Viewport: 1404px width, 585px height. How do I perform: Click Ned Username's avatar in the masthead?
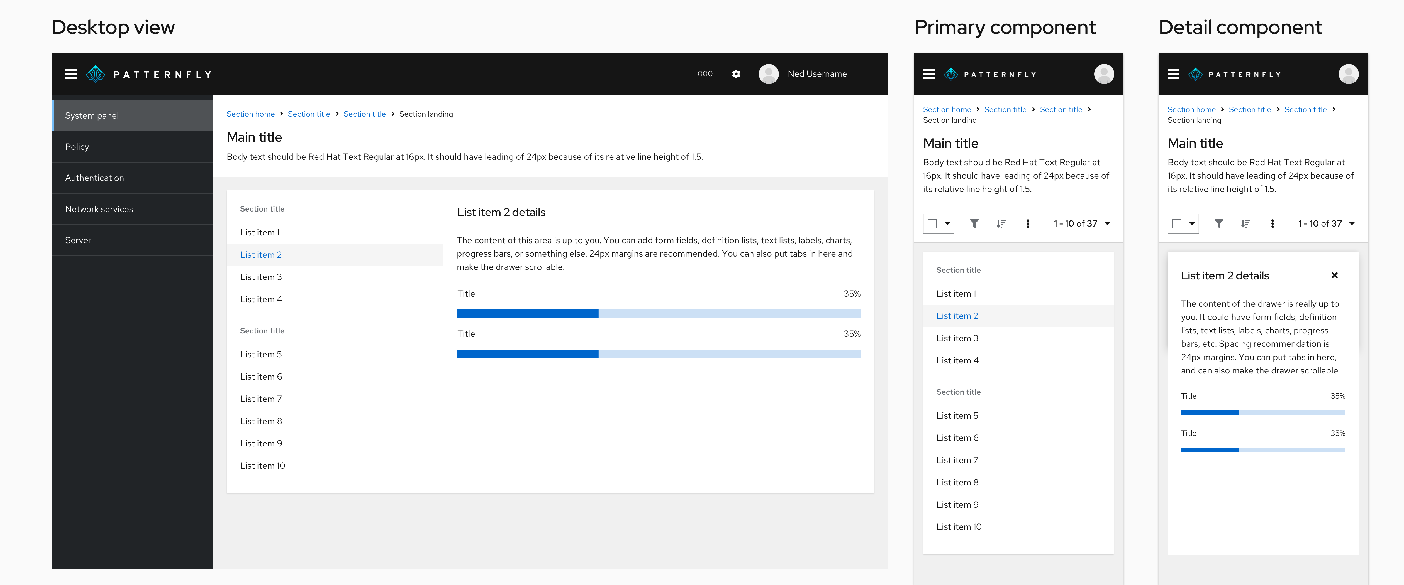(x=769, y=73)
